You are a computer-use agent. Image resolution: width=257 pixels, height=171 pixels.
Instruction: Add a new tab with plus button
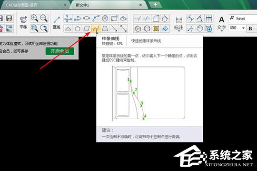tap(155, 5)
